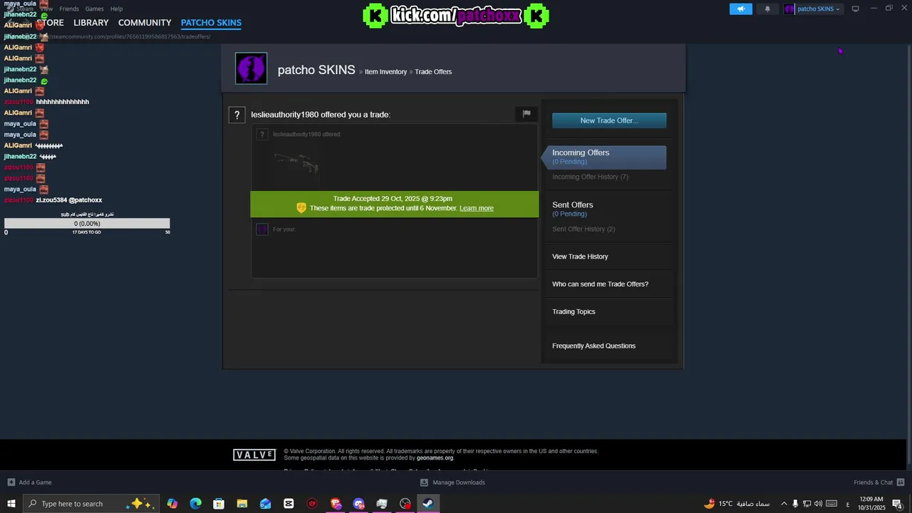Click the New Trade Offer button

click(x=609, y=120)
